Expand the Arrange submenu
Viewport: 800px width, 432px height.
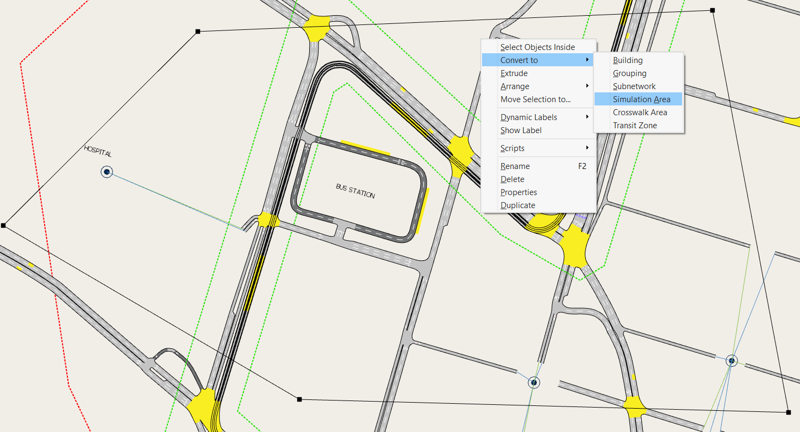pos(515,86)
